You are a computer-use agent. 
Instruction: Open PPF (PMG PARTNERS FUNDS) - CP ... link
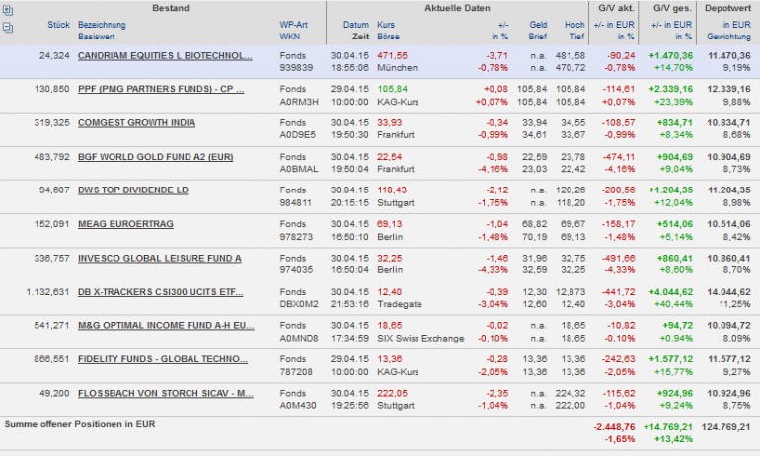161,89
